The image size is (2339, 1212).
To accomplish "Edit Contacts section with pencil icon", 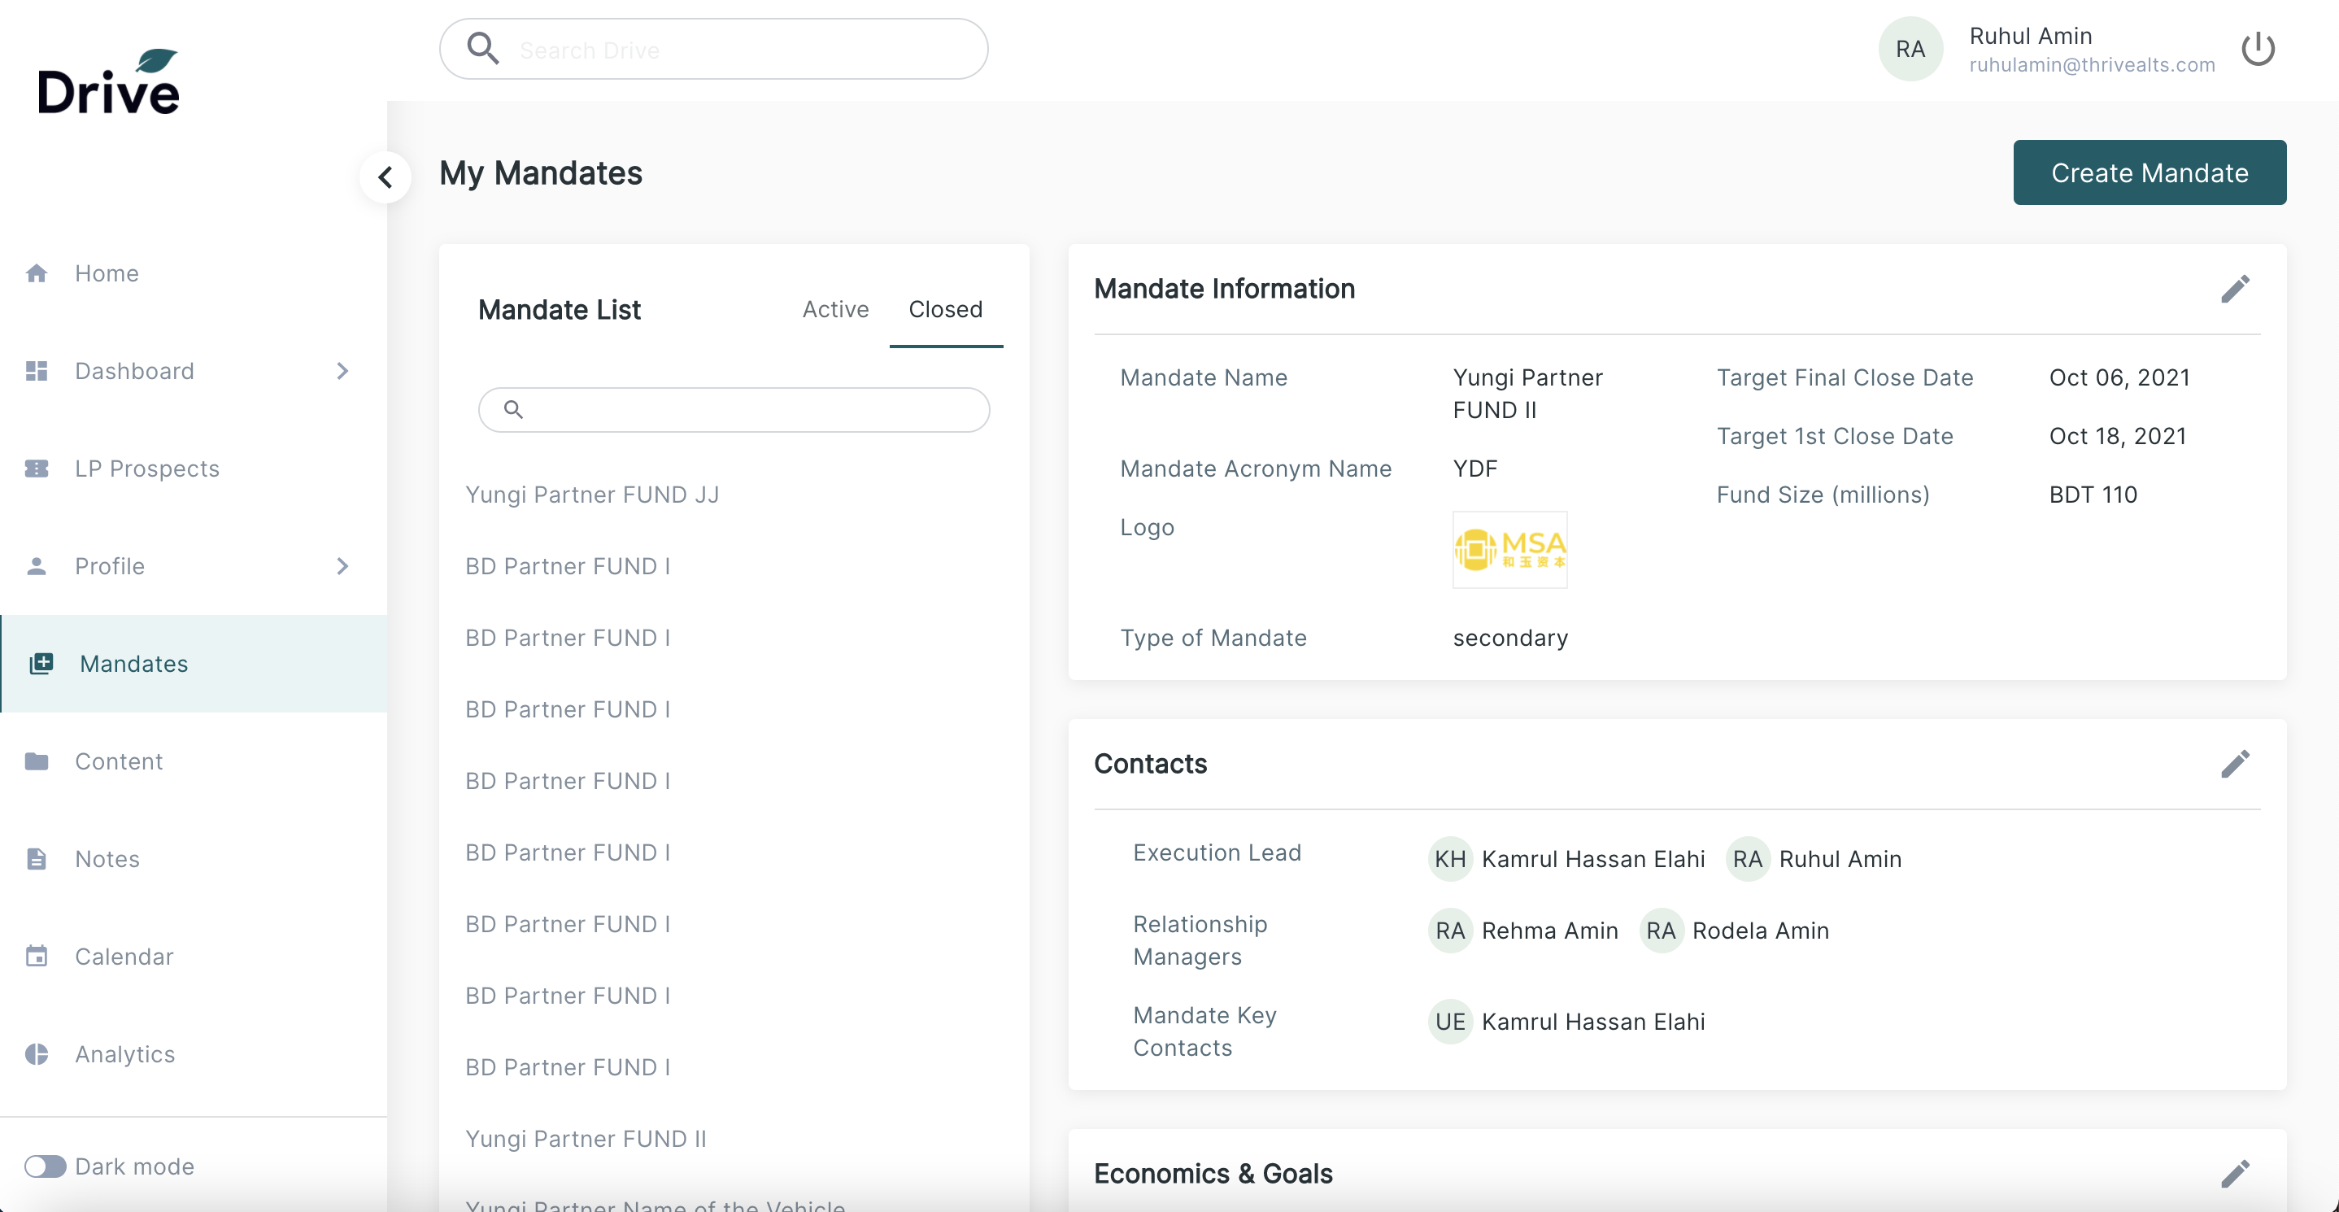I will pos(2235,764).
